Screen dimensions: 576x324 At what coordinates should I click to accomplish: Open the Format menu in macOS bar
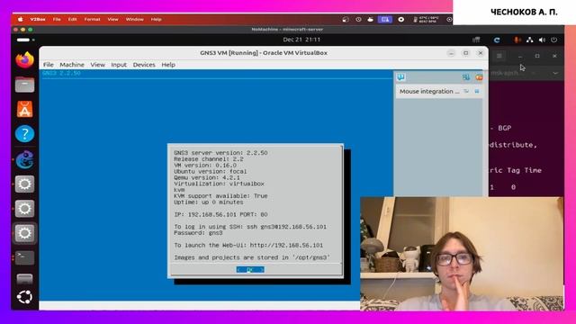point(92,20)
